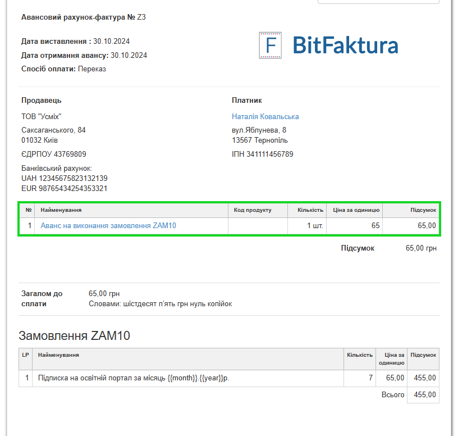458x436 pixels.
Task: Click the № column header
Action: [x=29, y=210]
